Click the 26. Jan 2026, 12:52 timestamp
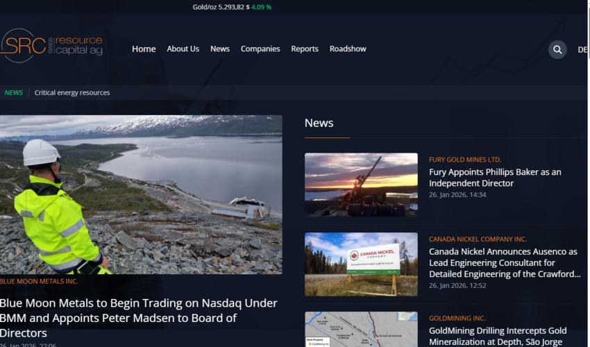This screenshot has height=347, width=590. point(457,286)
